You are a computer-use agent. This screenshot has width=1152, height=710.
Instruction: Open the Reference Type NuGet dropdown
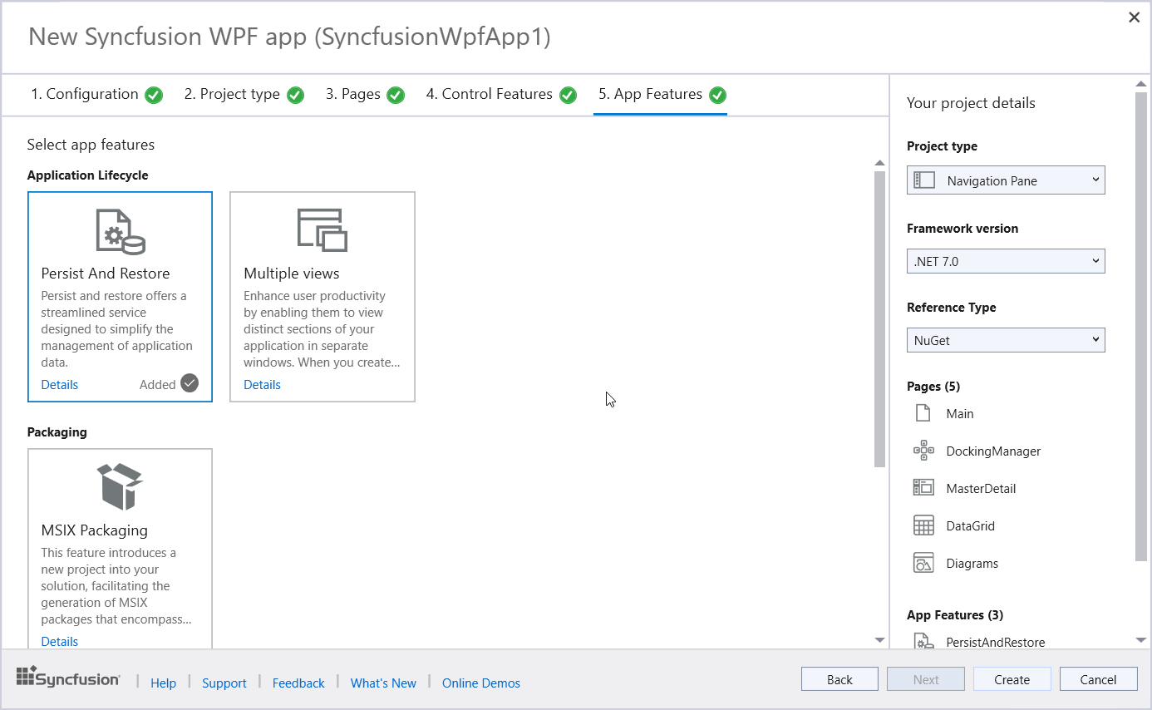[x=1005, y=340]
